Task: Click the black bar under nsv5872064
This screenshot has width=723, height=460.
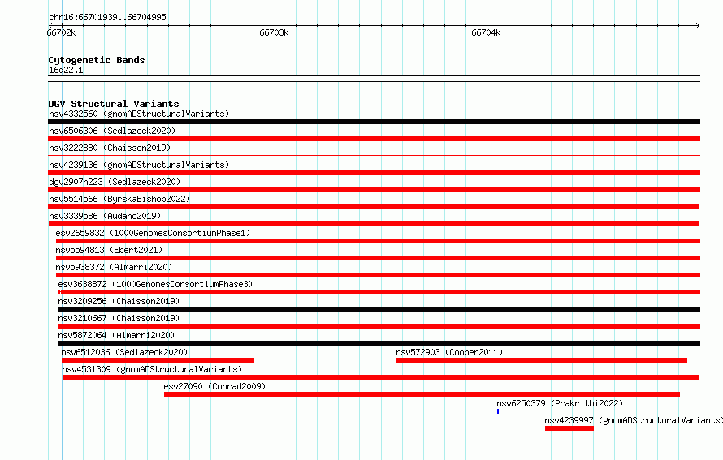Action: coord(379,343)
